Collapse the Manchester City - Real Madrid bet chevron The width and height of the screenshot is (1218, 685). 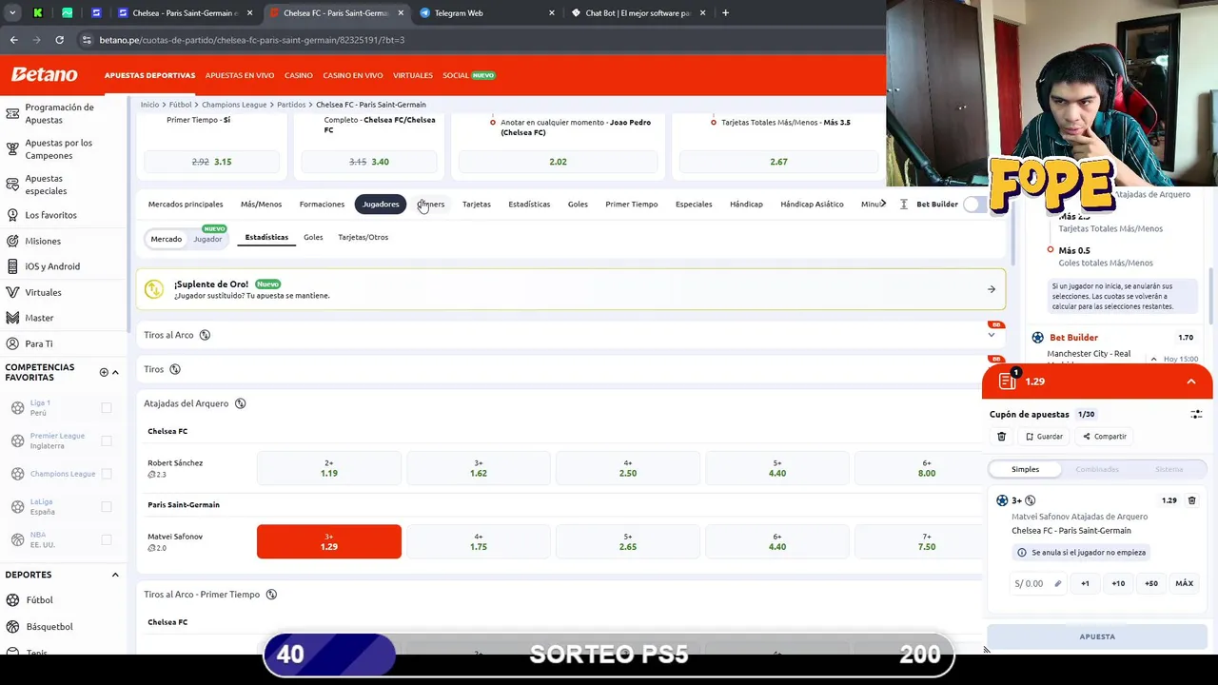click(1153, 359)
